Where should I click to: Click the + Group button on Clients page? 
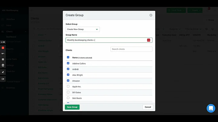[x=210, y=20]
